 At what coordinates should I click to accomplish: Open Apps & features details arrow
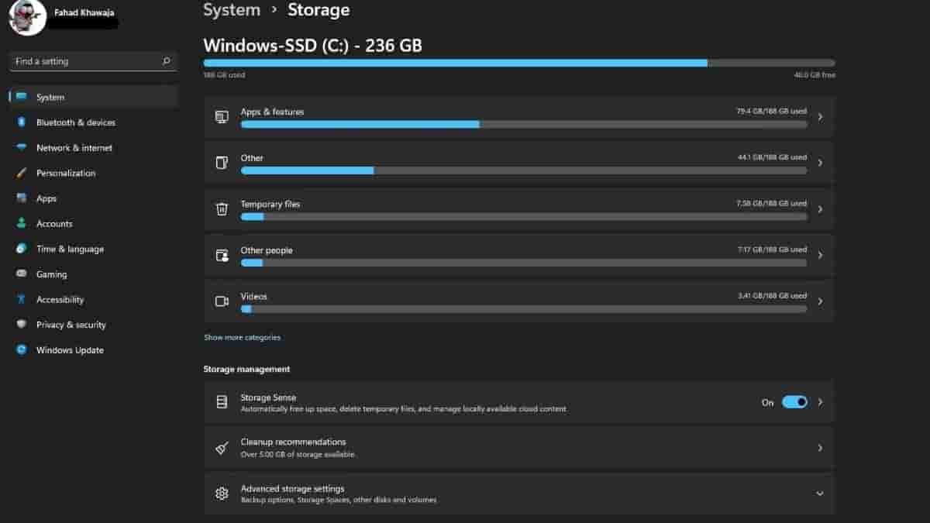tap(820, 117)
